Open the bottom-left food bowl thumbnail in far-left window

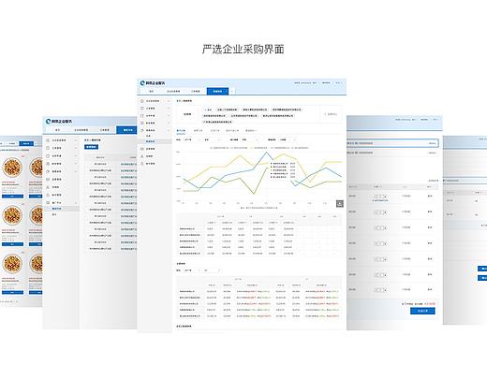(12, 264)
